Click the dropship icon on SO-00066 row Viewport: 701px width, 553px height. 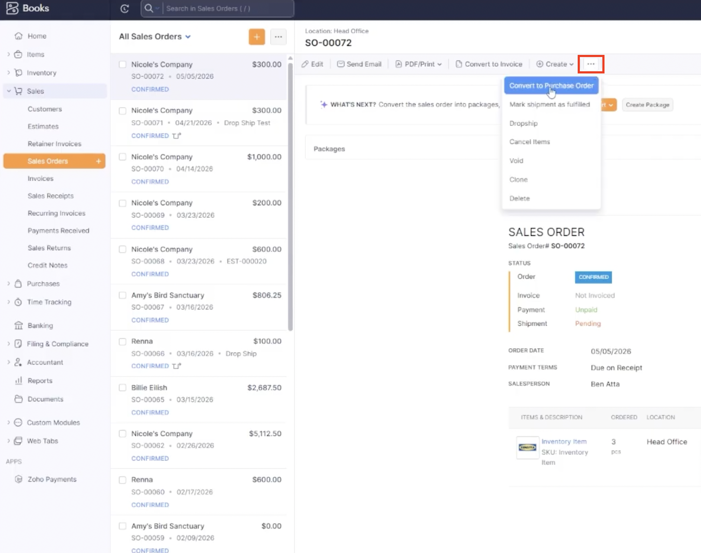[x=177, y=366]
